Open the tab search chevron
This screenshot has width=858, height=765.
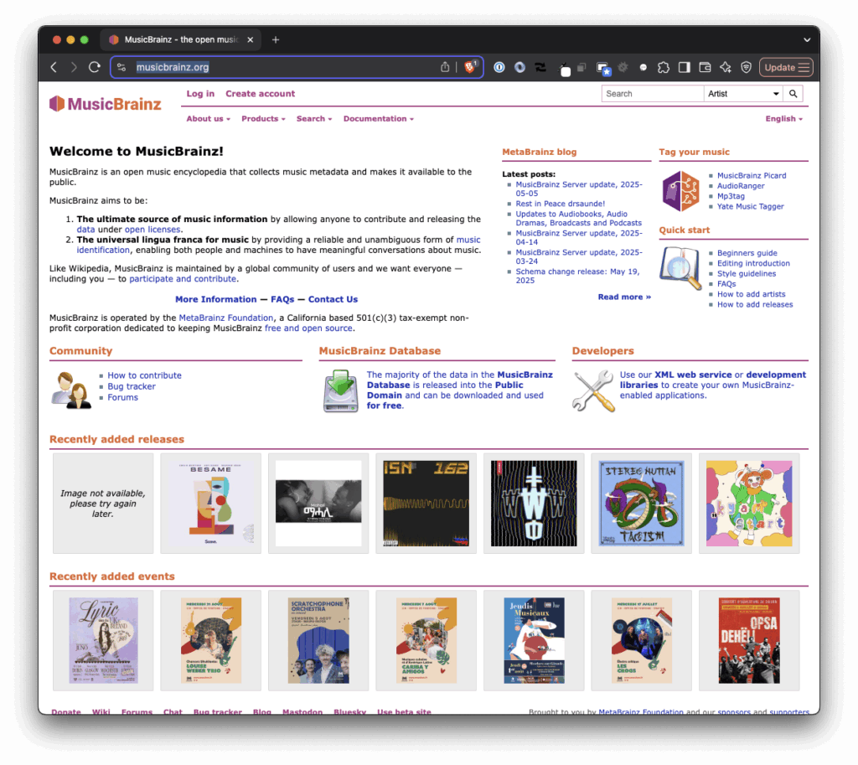(x=807, y=39)
